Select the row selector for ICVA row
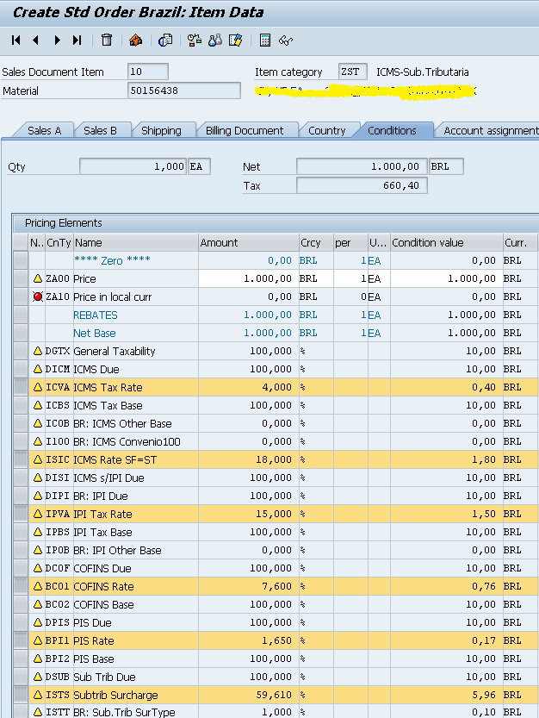539x718 pixels. click(21, 387)
